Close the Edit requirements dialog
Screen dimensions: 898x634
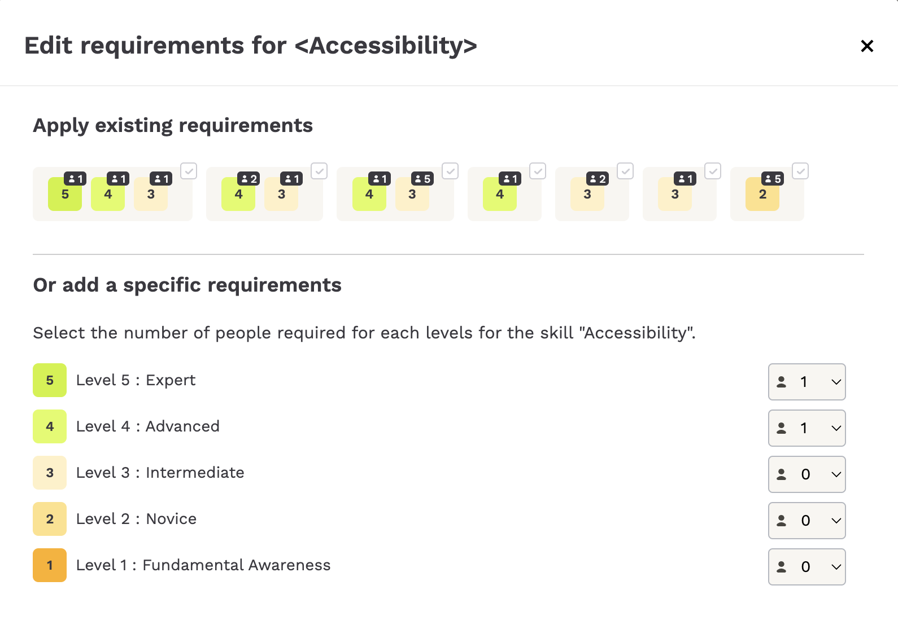point(867,46)
